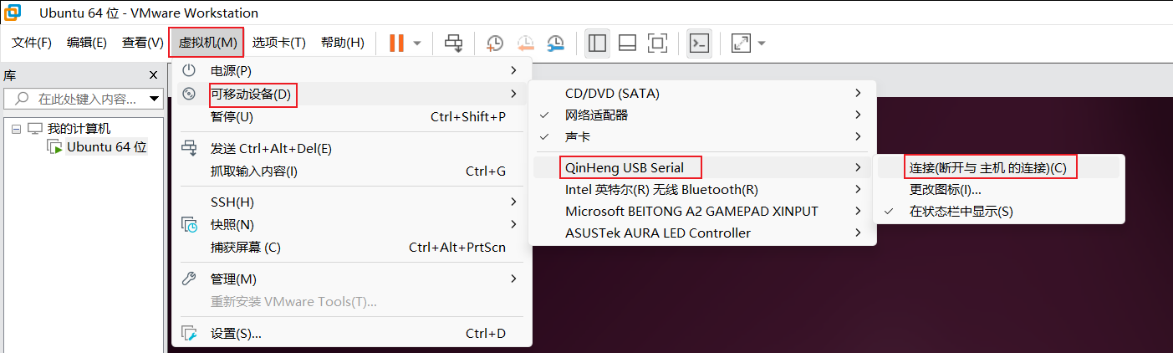1173x353 pixels.
Task: Open the 选项卡(T) menu
Action: [279, 43]
